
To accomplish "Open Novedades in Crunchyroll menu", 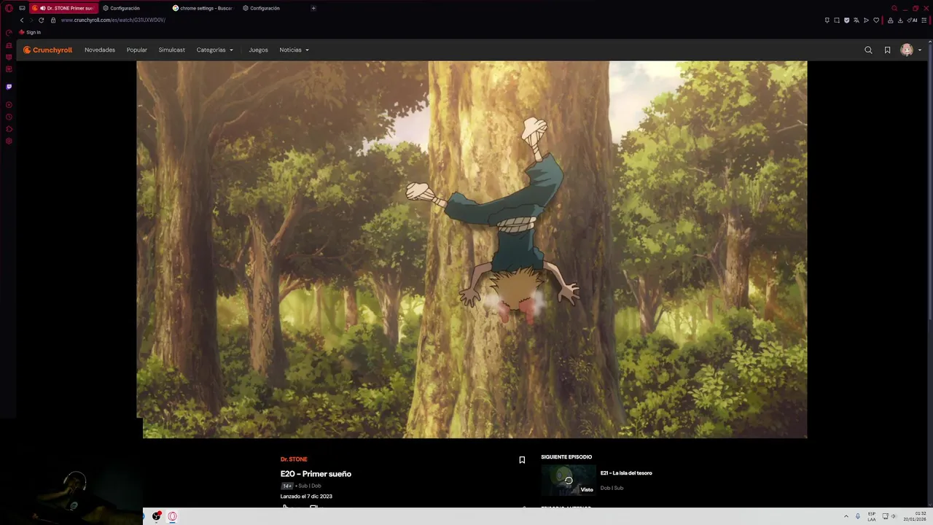I will click(100, 50).
